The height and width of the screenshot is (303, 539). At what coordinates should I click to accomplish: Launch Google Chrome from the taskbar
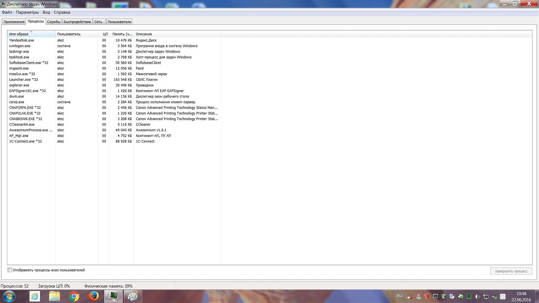74,296
